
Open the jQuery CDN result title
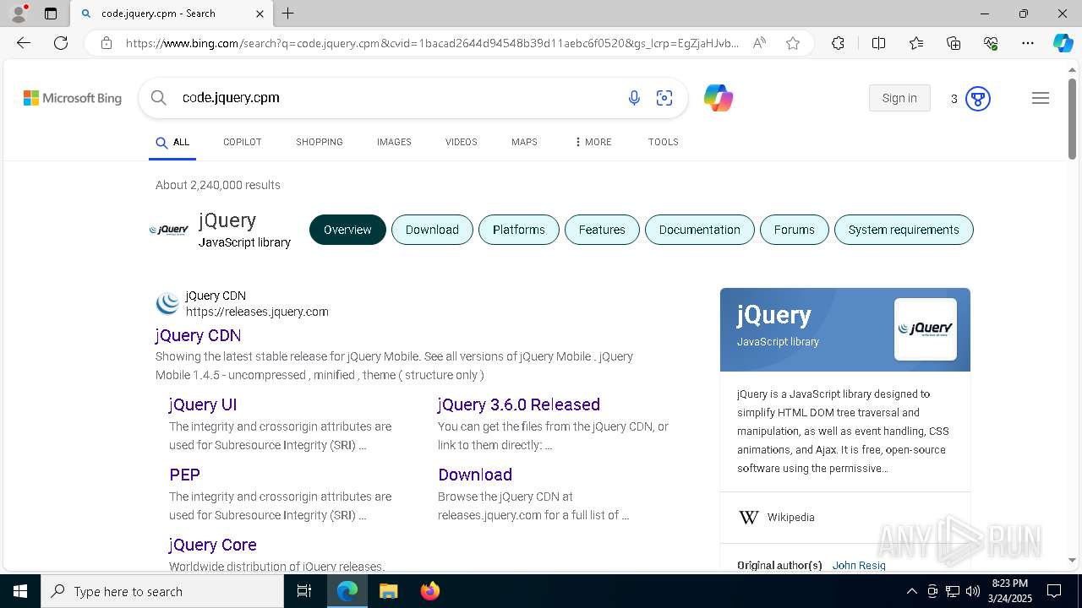point(198,335)
